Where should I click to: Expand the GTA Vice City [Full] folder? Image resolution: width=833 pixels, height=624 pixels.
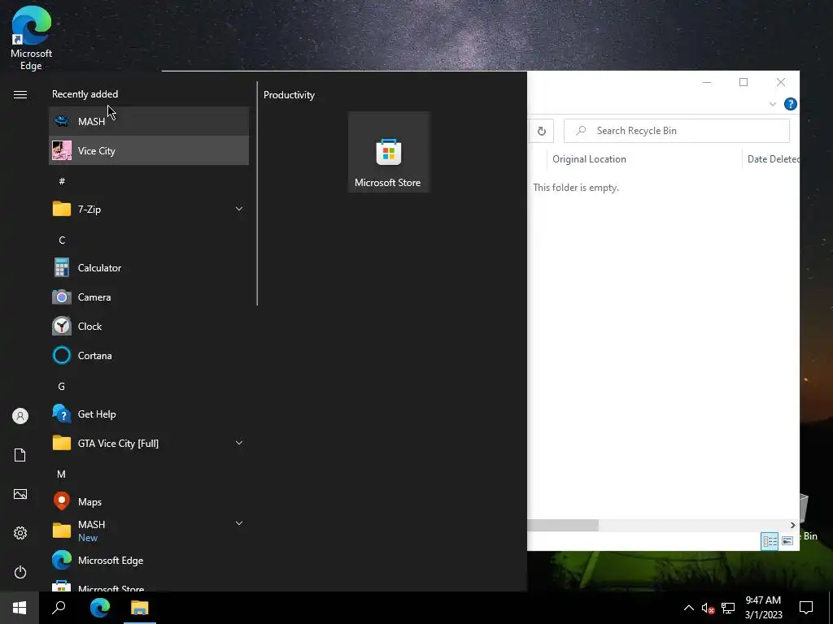pyautogui.click(x=239, y=443)
